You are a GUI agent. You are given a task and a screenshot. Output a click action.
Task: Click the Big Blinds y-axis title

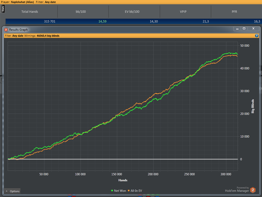coord(253,106)
